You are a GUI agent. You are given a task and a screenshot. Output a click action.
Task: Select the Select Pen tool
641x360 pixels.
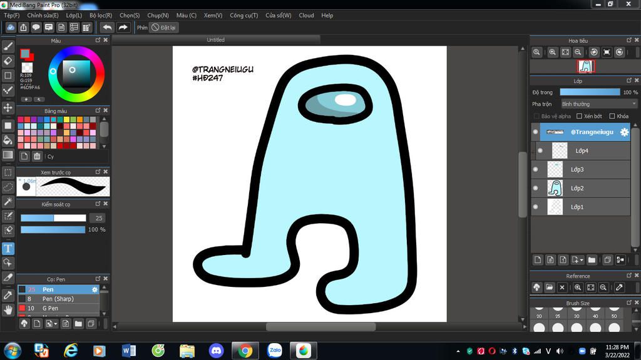click(8, 216)
